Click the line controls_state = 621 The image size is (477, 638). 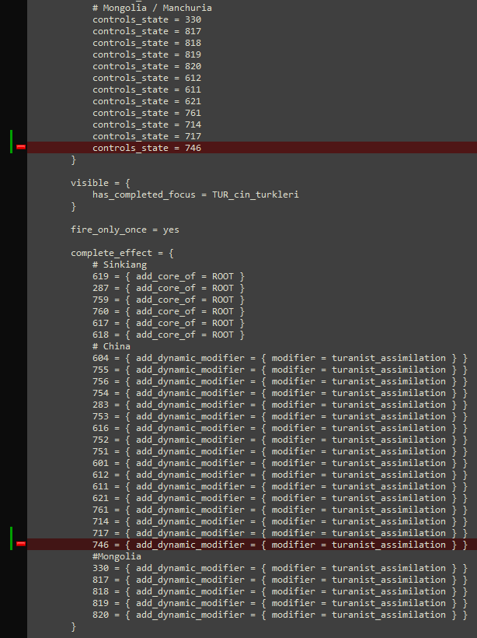coord(147,101)
